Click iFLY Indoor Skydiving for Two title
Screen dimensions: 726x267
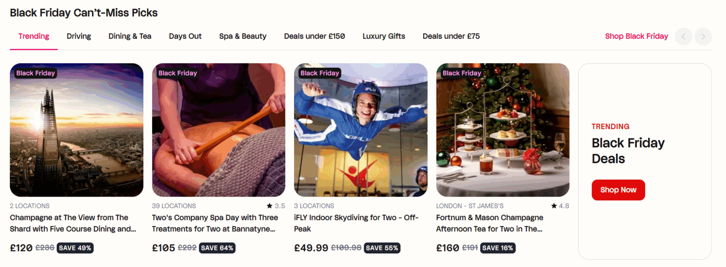point(356,223)
